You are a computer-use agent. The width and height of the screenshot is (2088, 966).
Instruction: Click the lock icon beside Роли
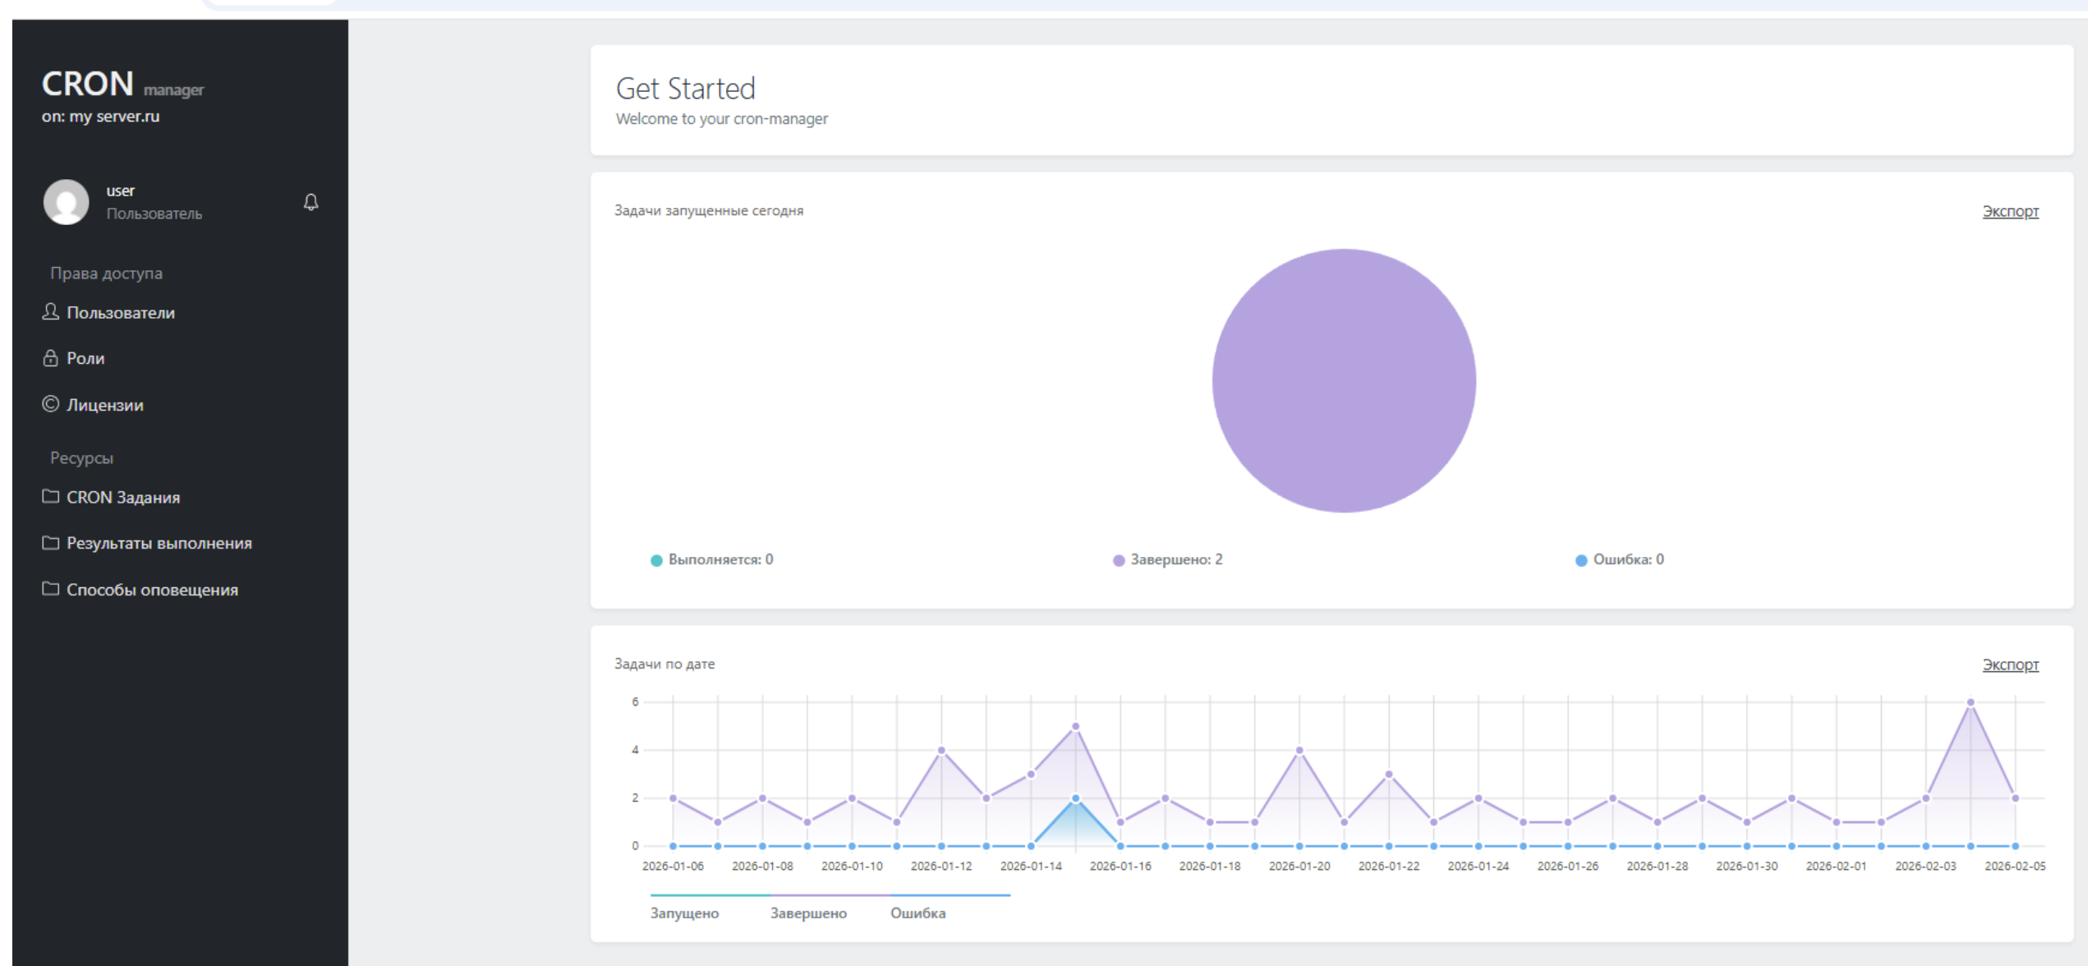(50, 358)
